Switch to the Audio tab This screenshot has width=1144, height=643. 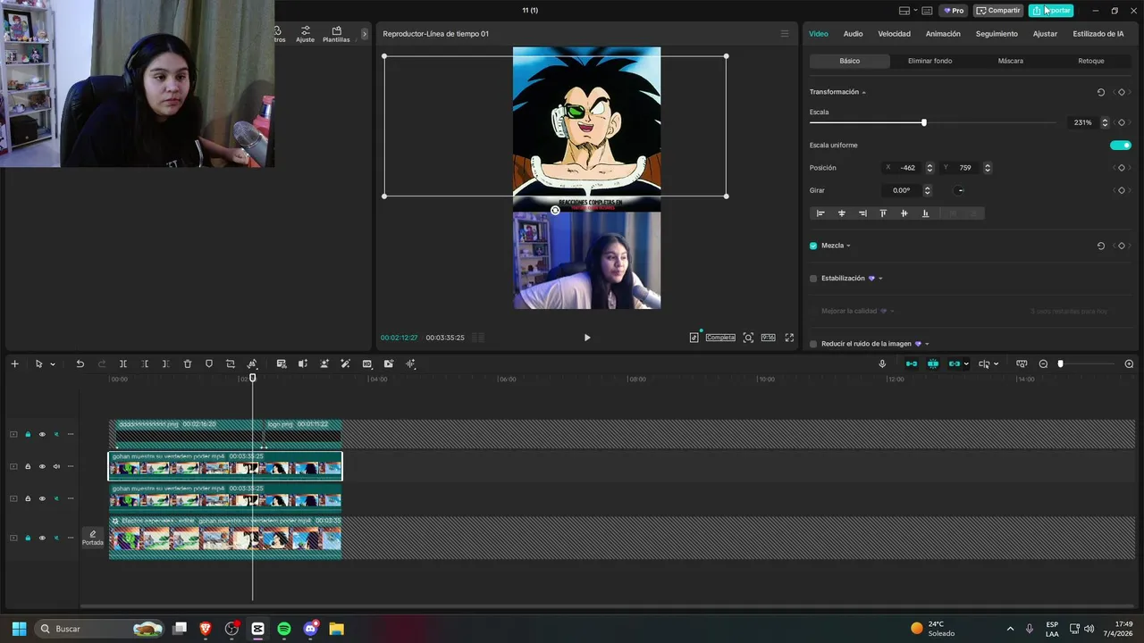point(854,34)
